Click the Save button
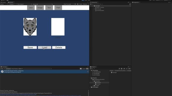Viewport: 172px width, 96px height. coord(30,47)
